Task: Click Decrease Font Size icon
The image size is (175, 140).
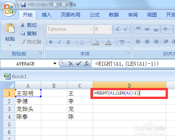Action: point(126,29)
